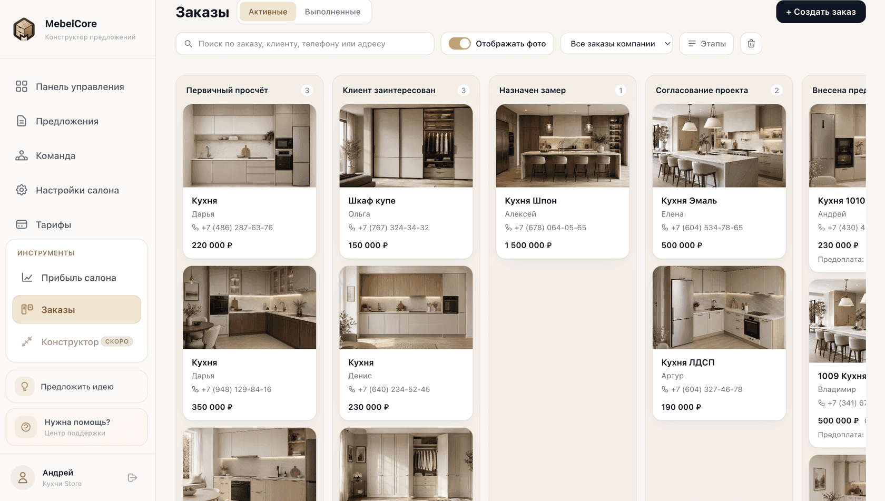Open the Кухня ЛДСП order photo

click(x=719, y=308)
